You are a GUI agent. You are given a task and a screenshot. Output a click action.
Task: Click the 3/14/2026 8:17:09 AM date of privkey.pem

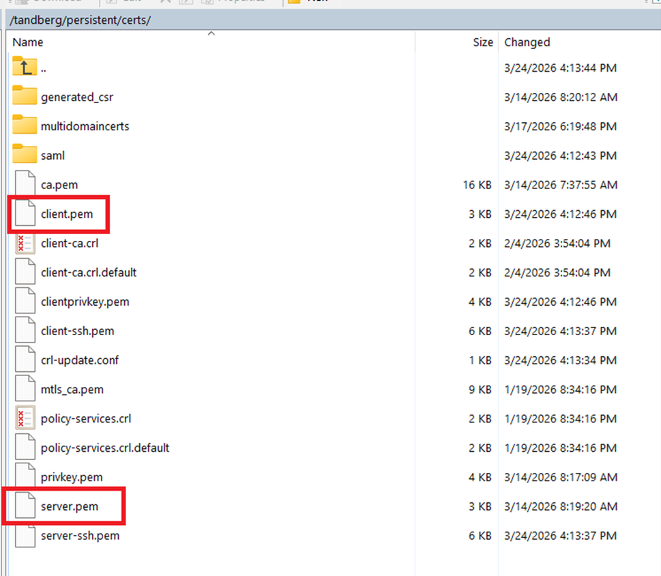(x=561, y=477)
